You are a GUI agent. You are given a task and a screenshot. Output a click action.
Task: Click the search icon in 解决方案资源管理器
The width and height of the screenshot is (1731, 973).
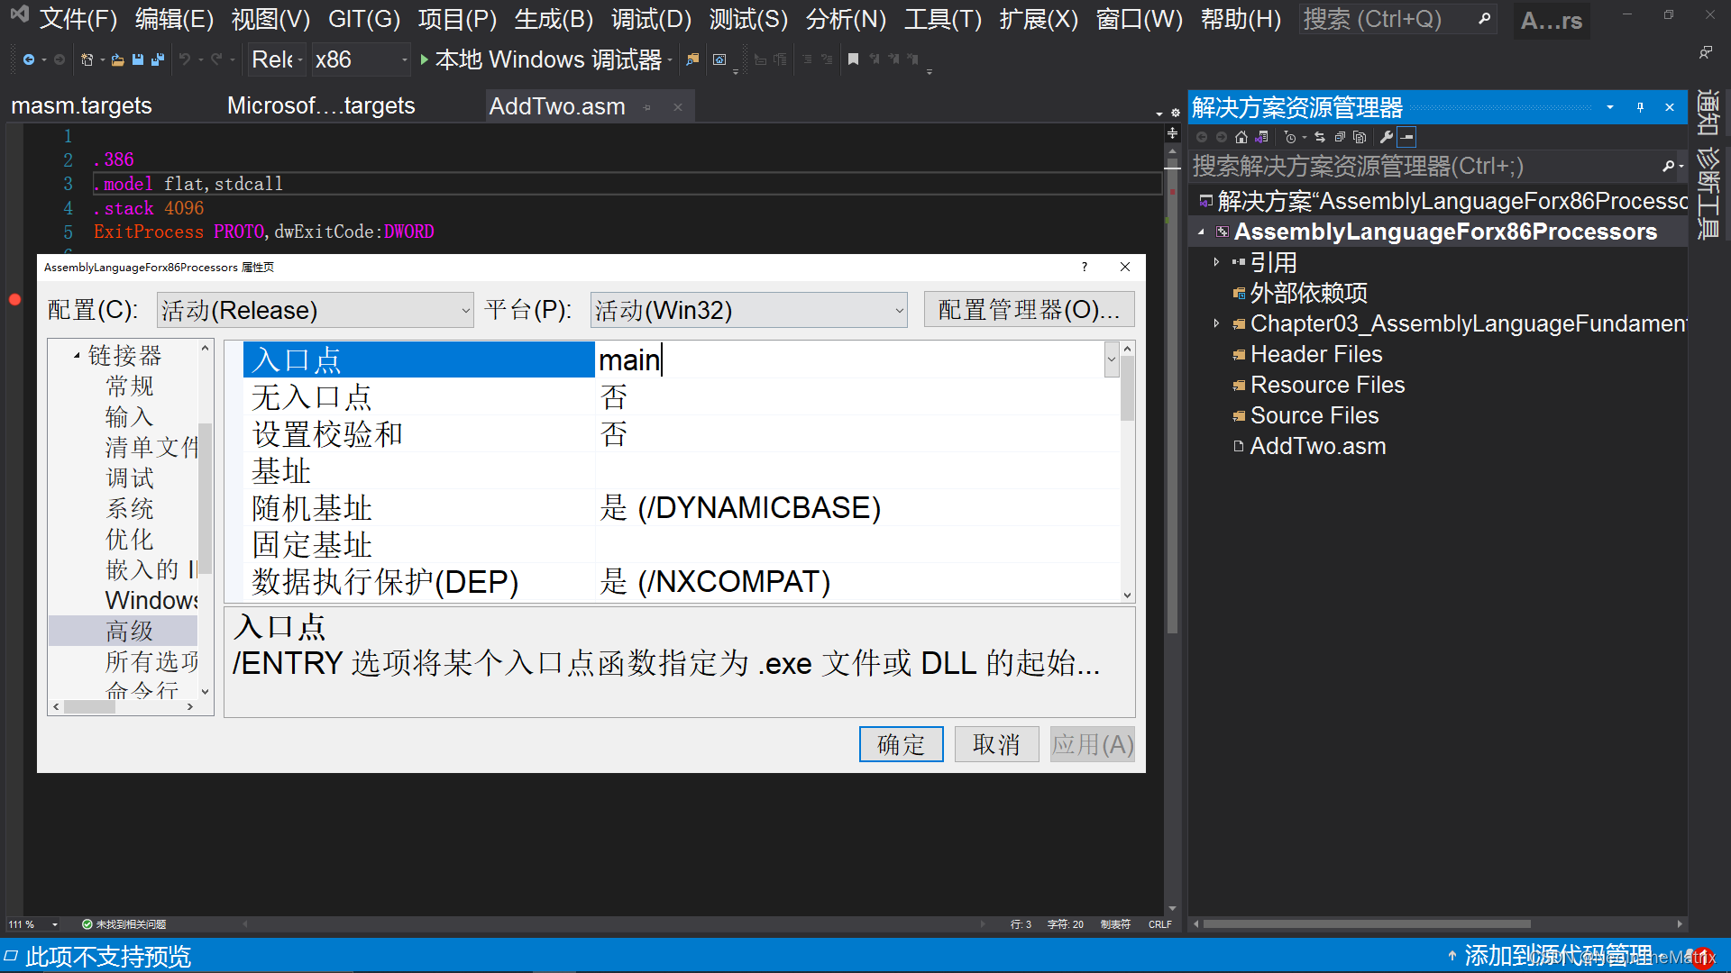tap(1664, 167)
